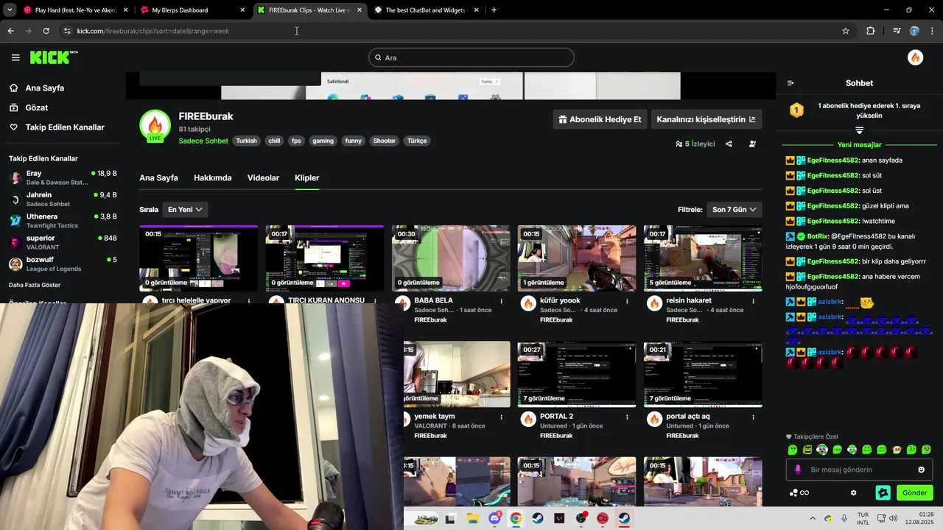View site information icon in address bar

(67, 31)
